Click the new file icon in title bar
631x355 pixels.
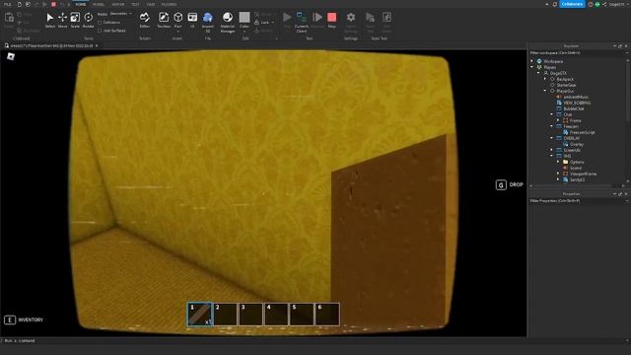(20, 4)
